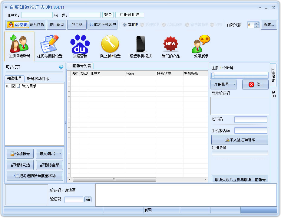Click the window menu icon beside the title
Image resolution: width=281 pixels, height=218 pixels.
(x=6, y=7)
